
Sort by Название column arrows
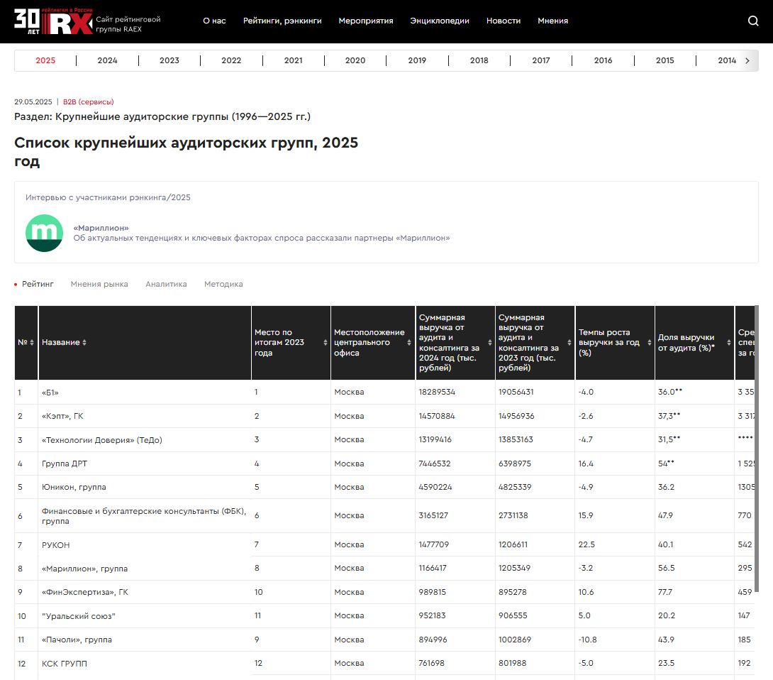[x=84, y=342]
